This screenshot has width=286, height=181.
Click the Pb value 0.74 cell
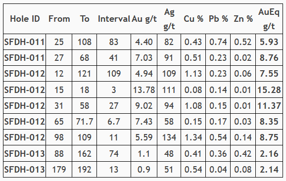coord(218,42)
